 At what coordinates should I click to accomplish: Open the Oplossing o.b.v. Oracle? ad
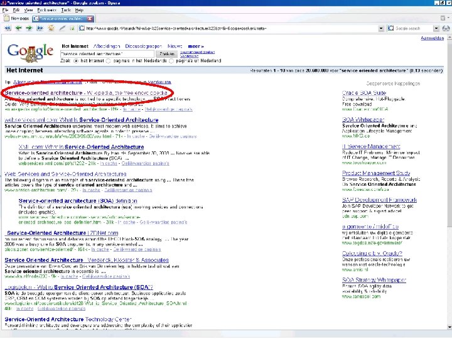click(x=372, y=253)
